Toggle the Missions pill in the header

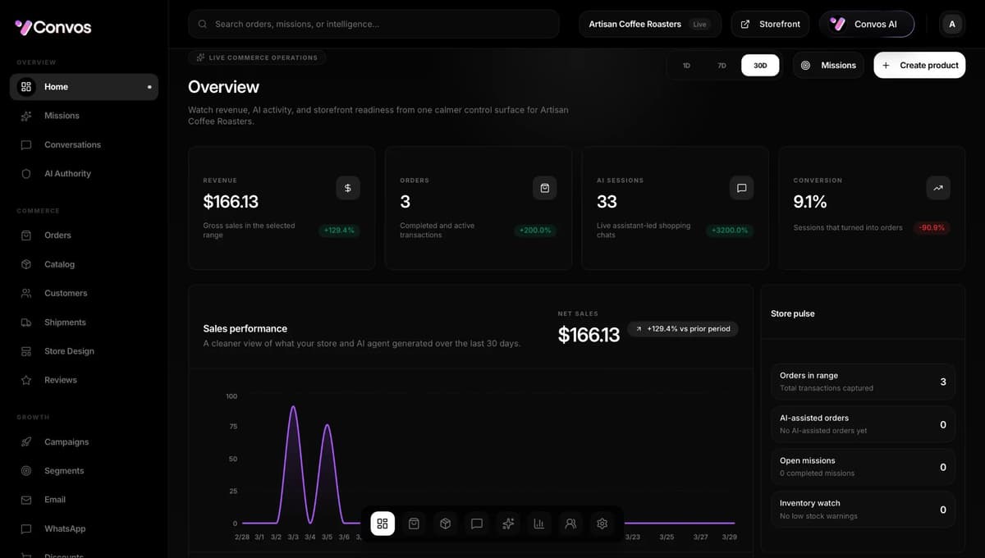828,65
